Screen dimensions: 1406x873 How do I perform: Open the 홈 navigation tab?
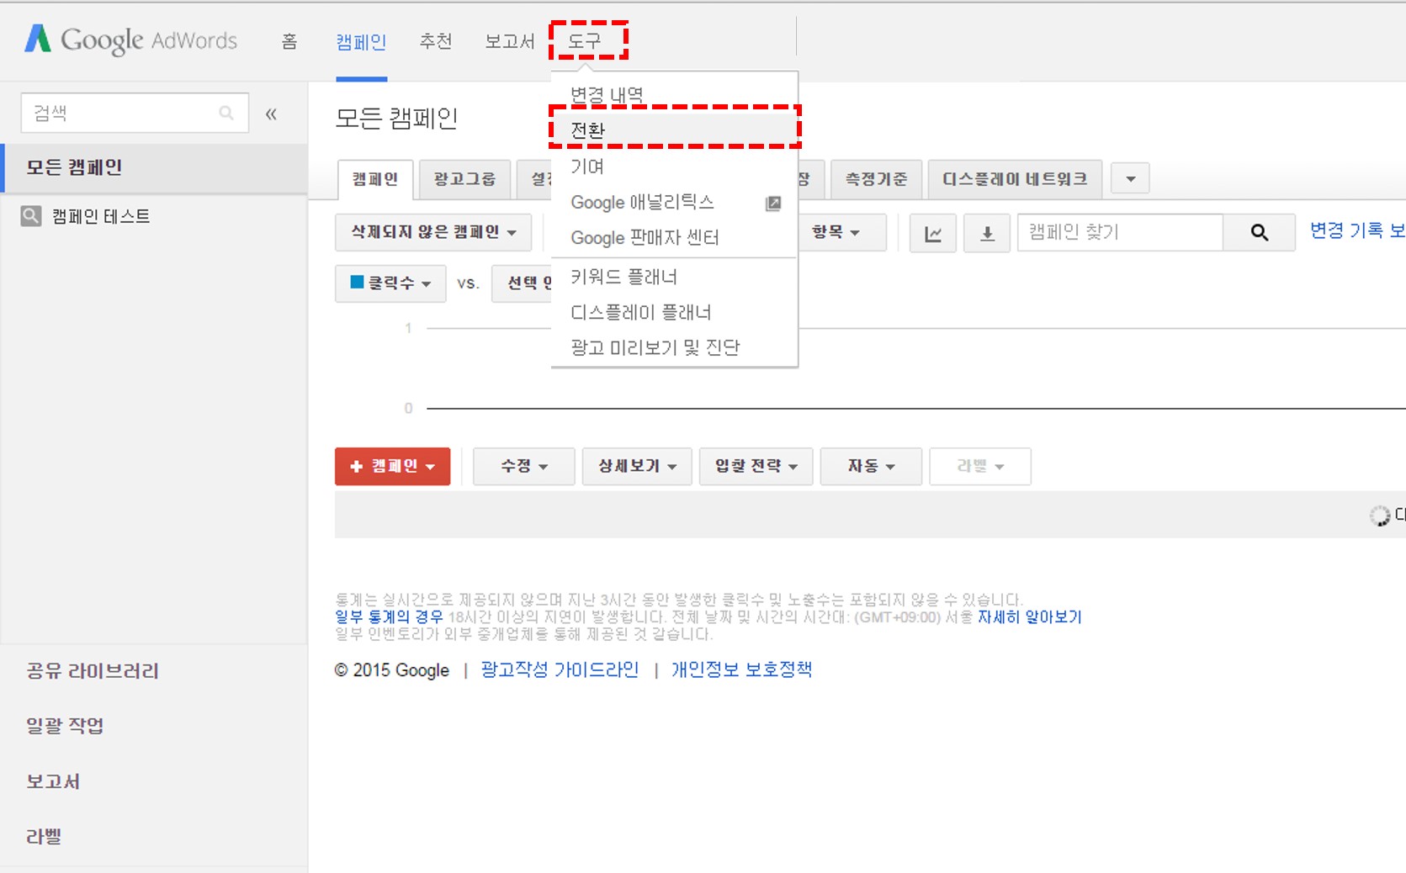289,41
